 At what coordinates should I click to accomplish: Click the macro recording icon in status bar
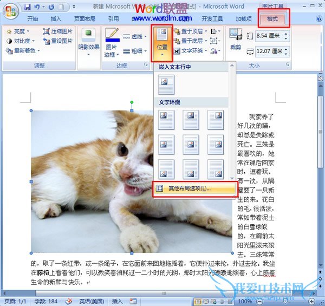click(133, 301)
